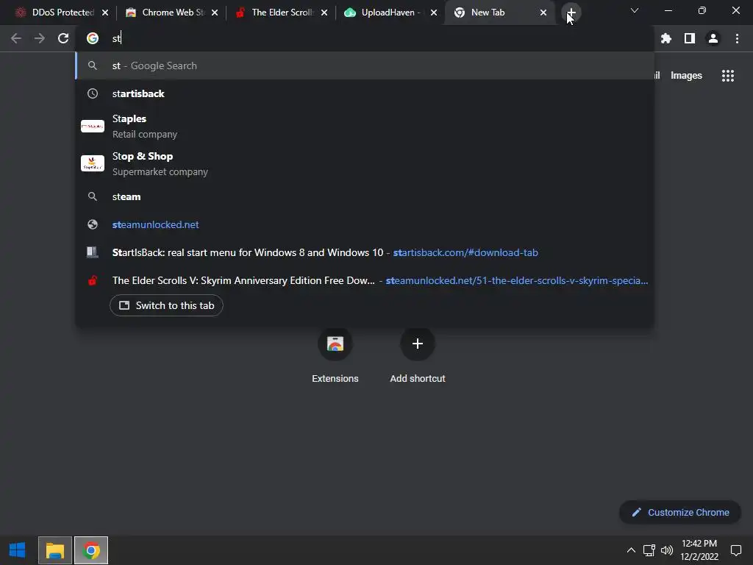
Task: Select the 'startisback' history suggestion
Action: (x=365, y=93)
